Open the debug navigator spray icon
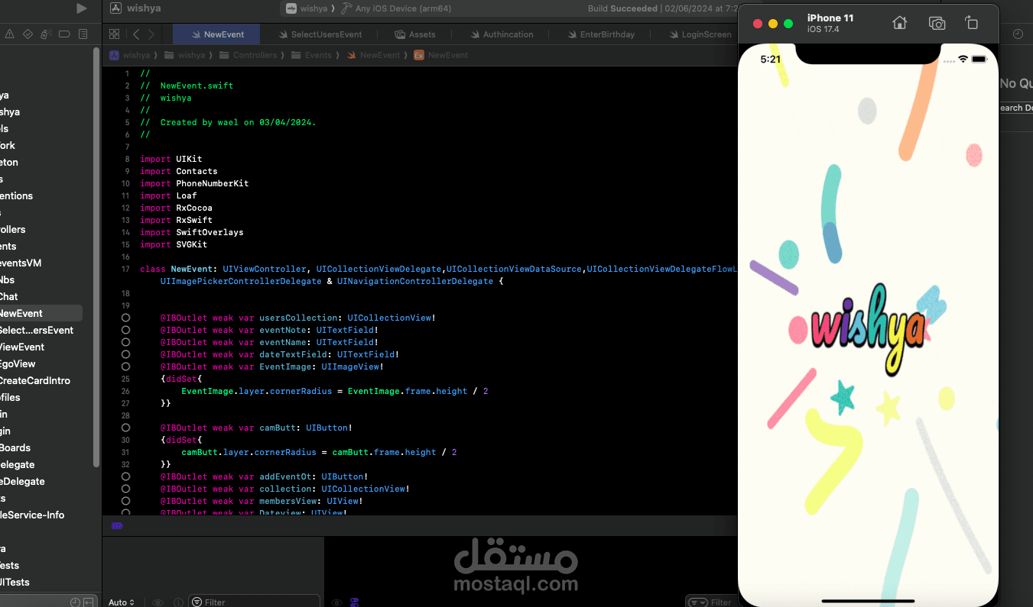The image size is (1033, 607). click(x=46, y=34)
